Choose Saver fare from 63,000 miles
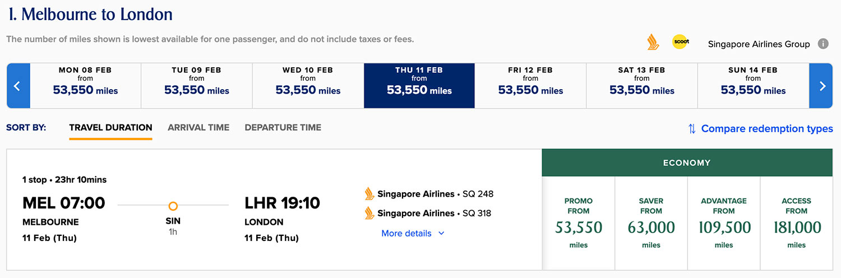 tap(651, 223)
